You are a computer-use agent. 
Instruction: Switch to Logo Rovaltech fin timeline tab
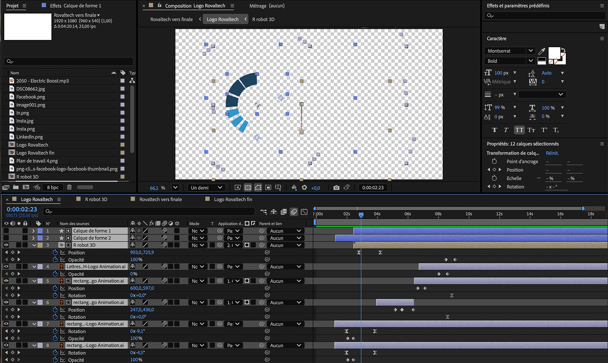point(233,199)
